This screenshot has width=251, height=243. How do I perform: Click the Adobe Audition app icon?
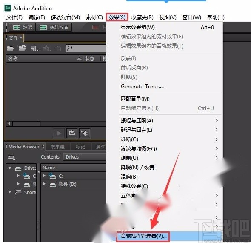point(8,8)
